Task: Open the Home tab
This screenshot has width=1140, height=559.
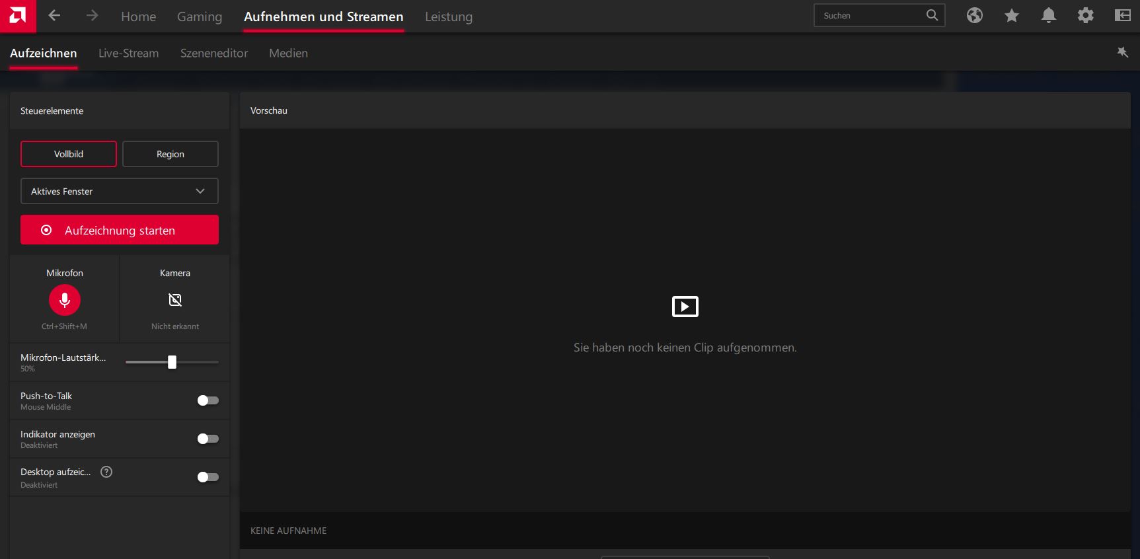Action: click(x=139, y=17)
